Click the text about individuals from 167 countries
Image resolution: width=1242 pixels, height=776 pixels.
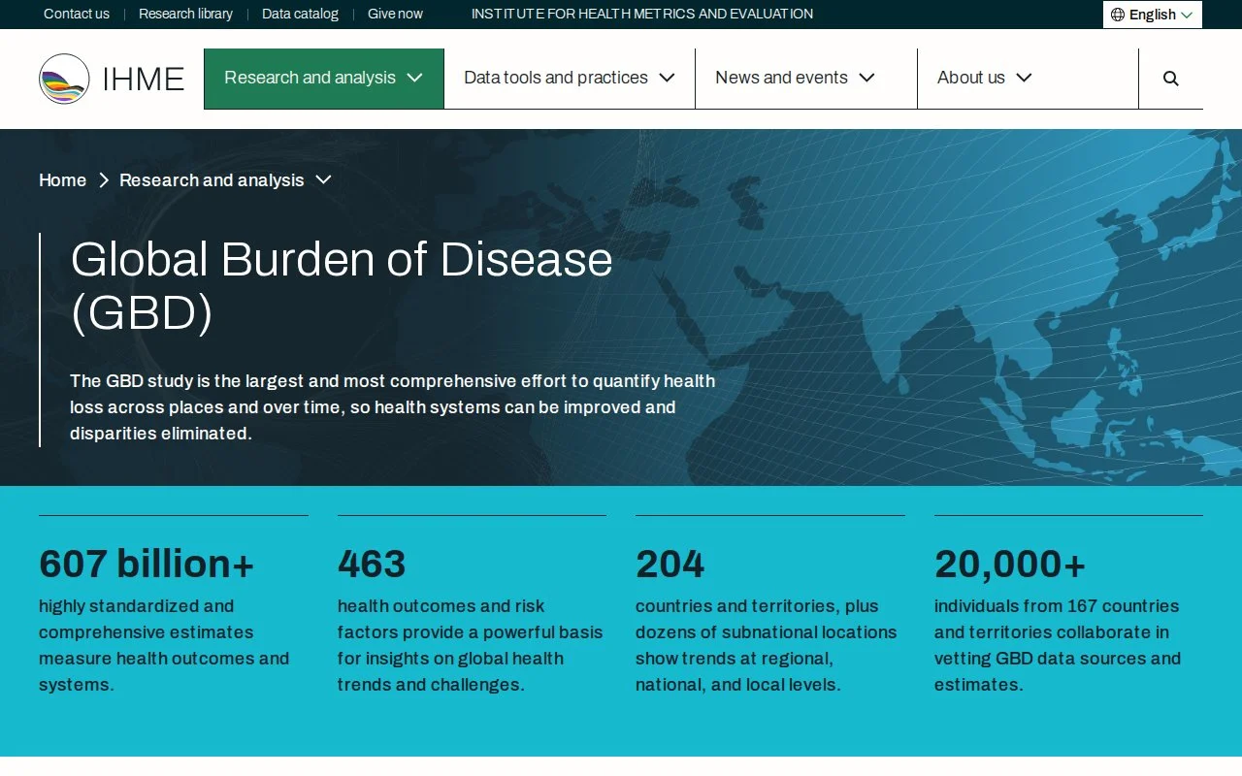tap(1058, 645)
